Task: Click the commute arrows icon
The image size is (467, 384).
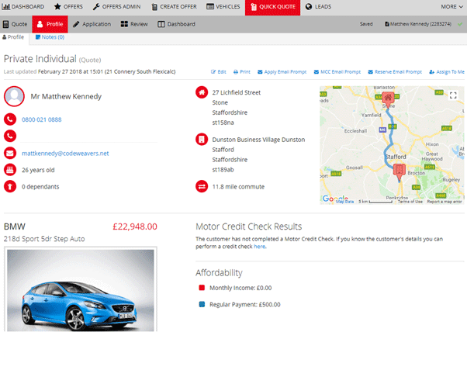Action: 202,186
